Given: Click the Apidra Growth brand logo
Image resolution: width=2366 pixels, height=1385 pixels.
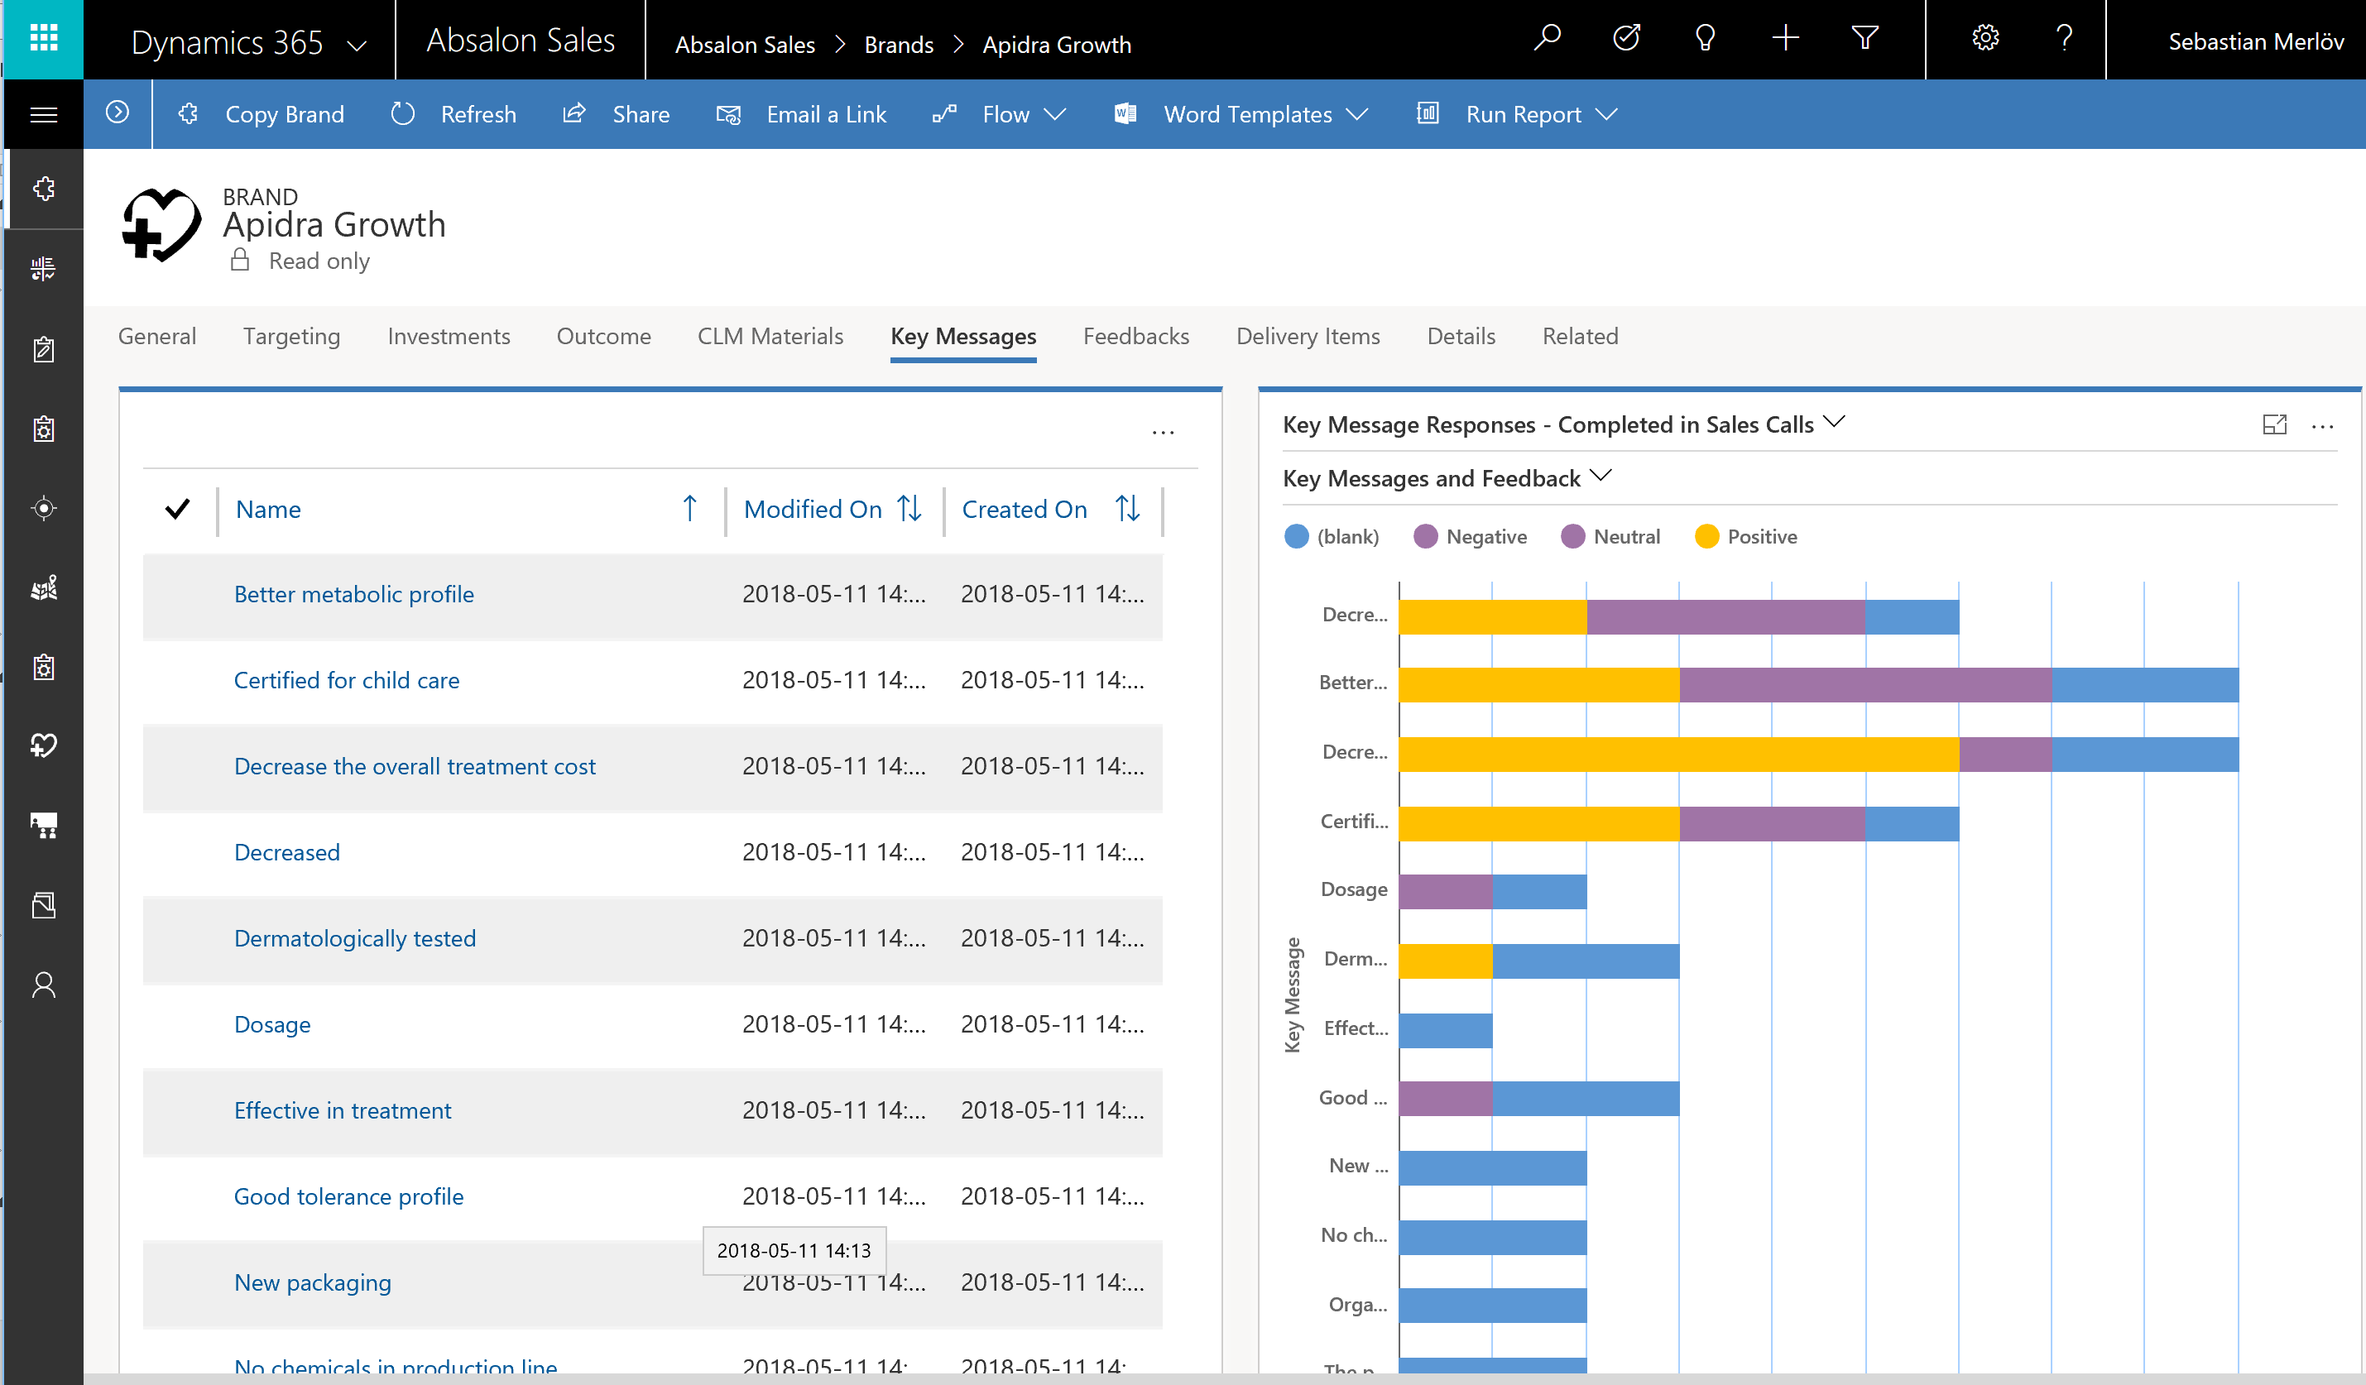Looking at the screenshot, I should coord(161,225).
